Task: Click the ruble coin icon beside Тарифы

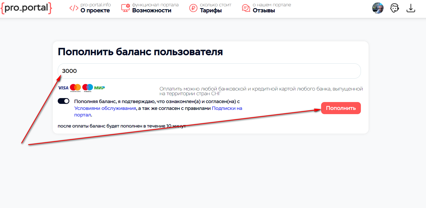Action: [x=193, y=8]
